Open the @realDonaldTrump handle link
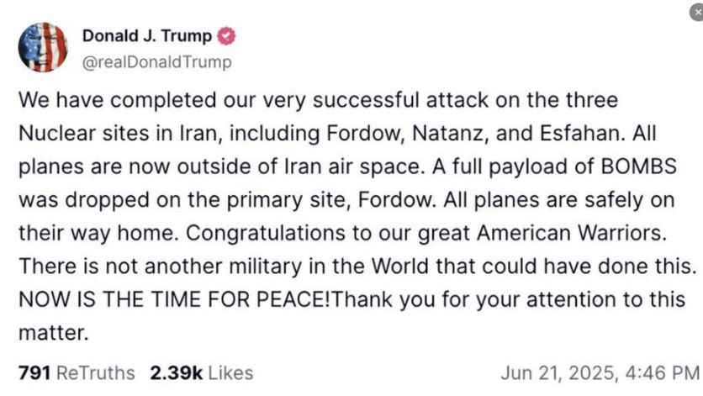Image resolution: width=703 pixels, height=396 pixels. (x=157, y=61)
